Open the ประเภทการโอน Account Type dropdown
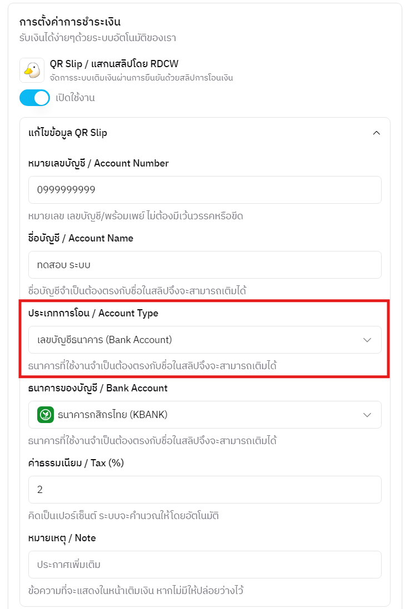This screenshot has width=410, height=609. point(205,341)
